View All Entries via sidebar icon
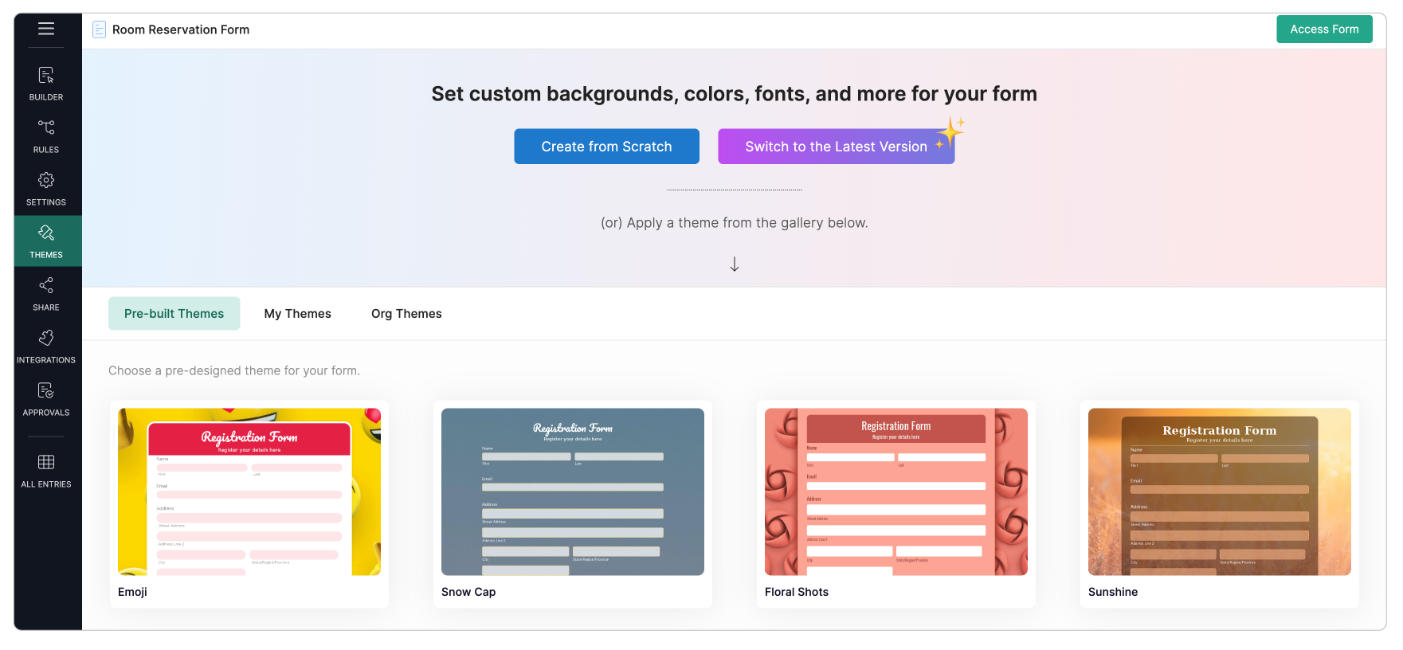This screenshot has height=650, width=1403. (45, 468)
